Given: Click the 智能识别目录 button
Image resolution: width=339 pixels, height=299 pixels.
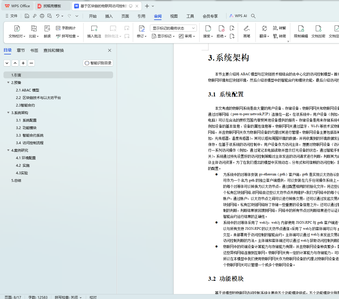Looking at the screenshot, I should [98, 63].
